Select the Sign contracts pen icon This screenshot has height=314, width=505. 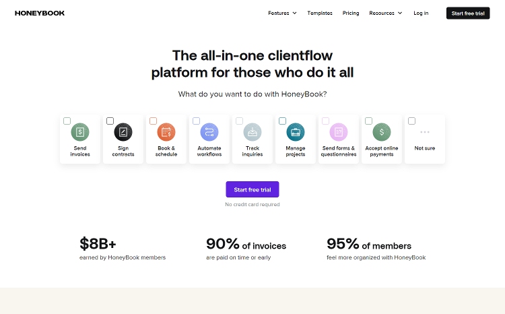(123, 132)
